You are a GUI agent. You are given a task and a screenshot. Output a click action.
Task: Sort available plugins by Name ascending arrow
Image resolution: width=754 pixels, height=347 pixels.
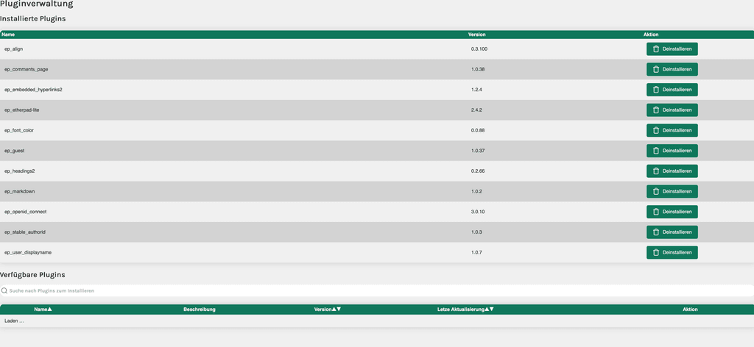pyautogui.click(x=50, y=310)
